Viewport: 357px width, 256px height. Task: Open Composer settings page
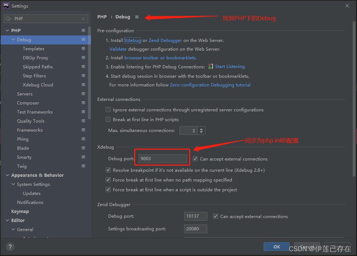click(28, 103)
